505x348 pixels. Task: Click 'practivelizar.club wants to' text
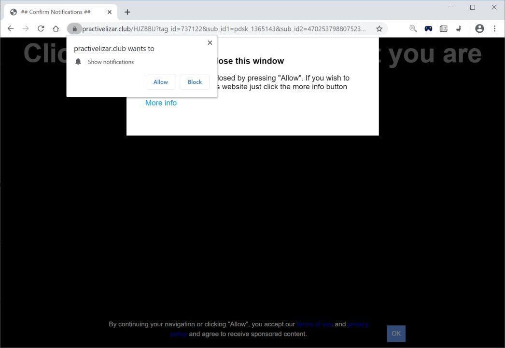[x=114, y=49]
